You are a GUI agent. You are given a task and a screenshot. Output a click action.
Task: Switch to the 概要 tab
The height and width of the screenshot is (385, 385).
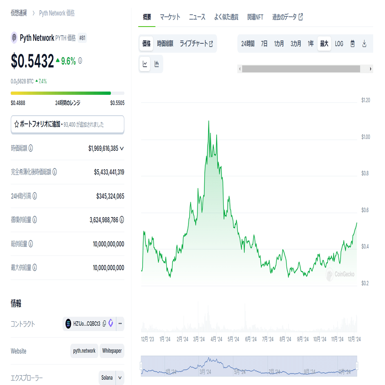point(147,17)
